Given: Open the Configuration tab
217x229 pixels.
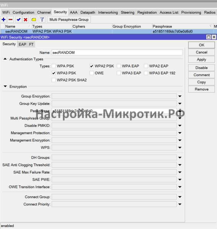Looking at the screenshot, I should 24,12.
